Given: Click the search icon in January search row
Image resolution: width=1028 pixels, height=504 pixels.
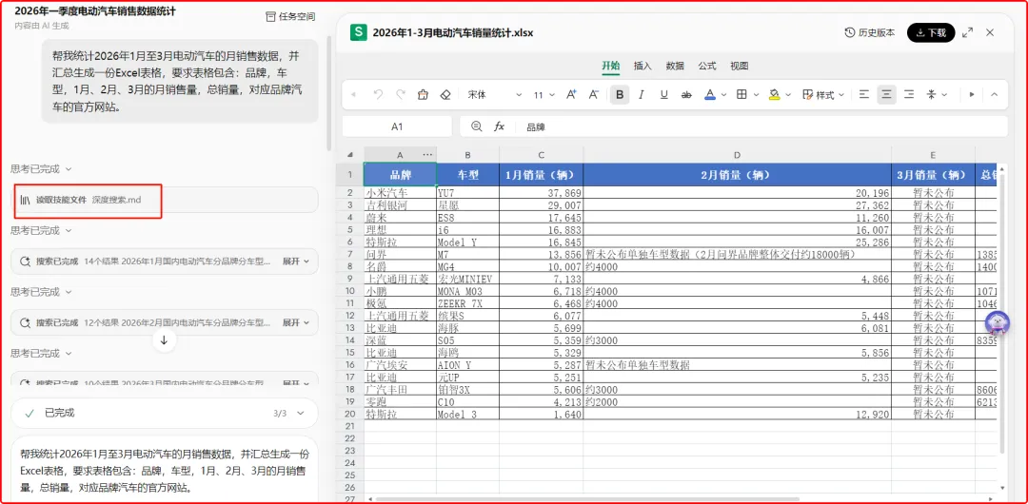Looking at the screenshot, I should 26,261.
